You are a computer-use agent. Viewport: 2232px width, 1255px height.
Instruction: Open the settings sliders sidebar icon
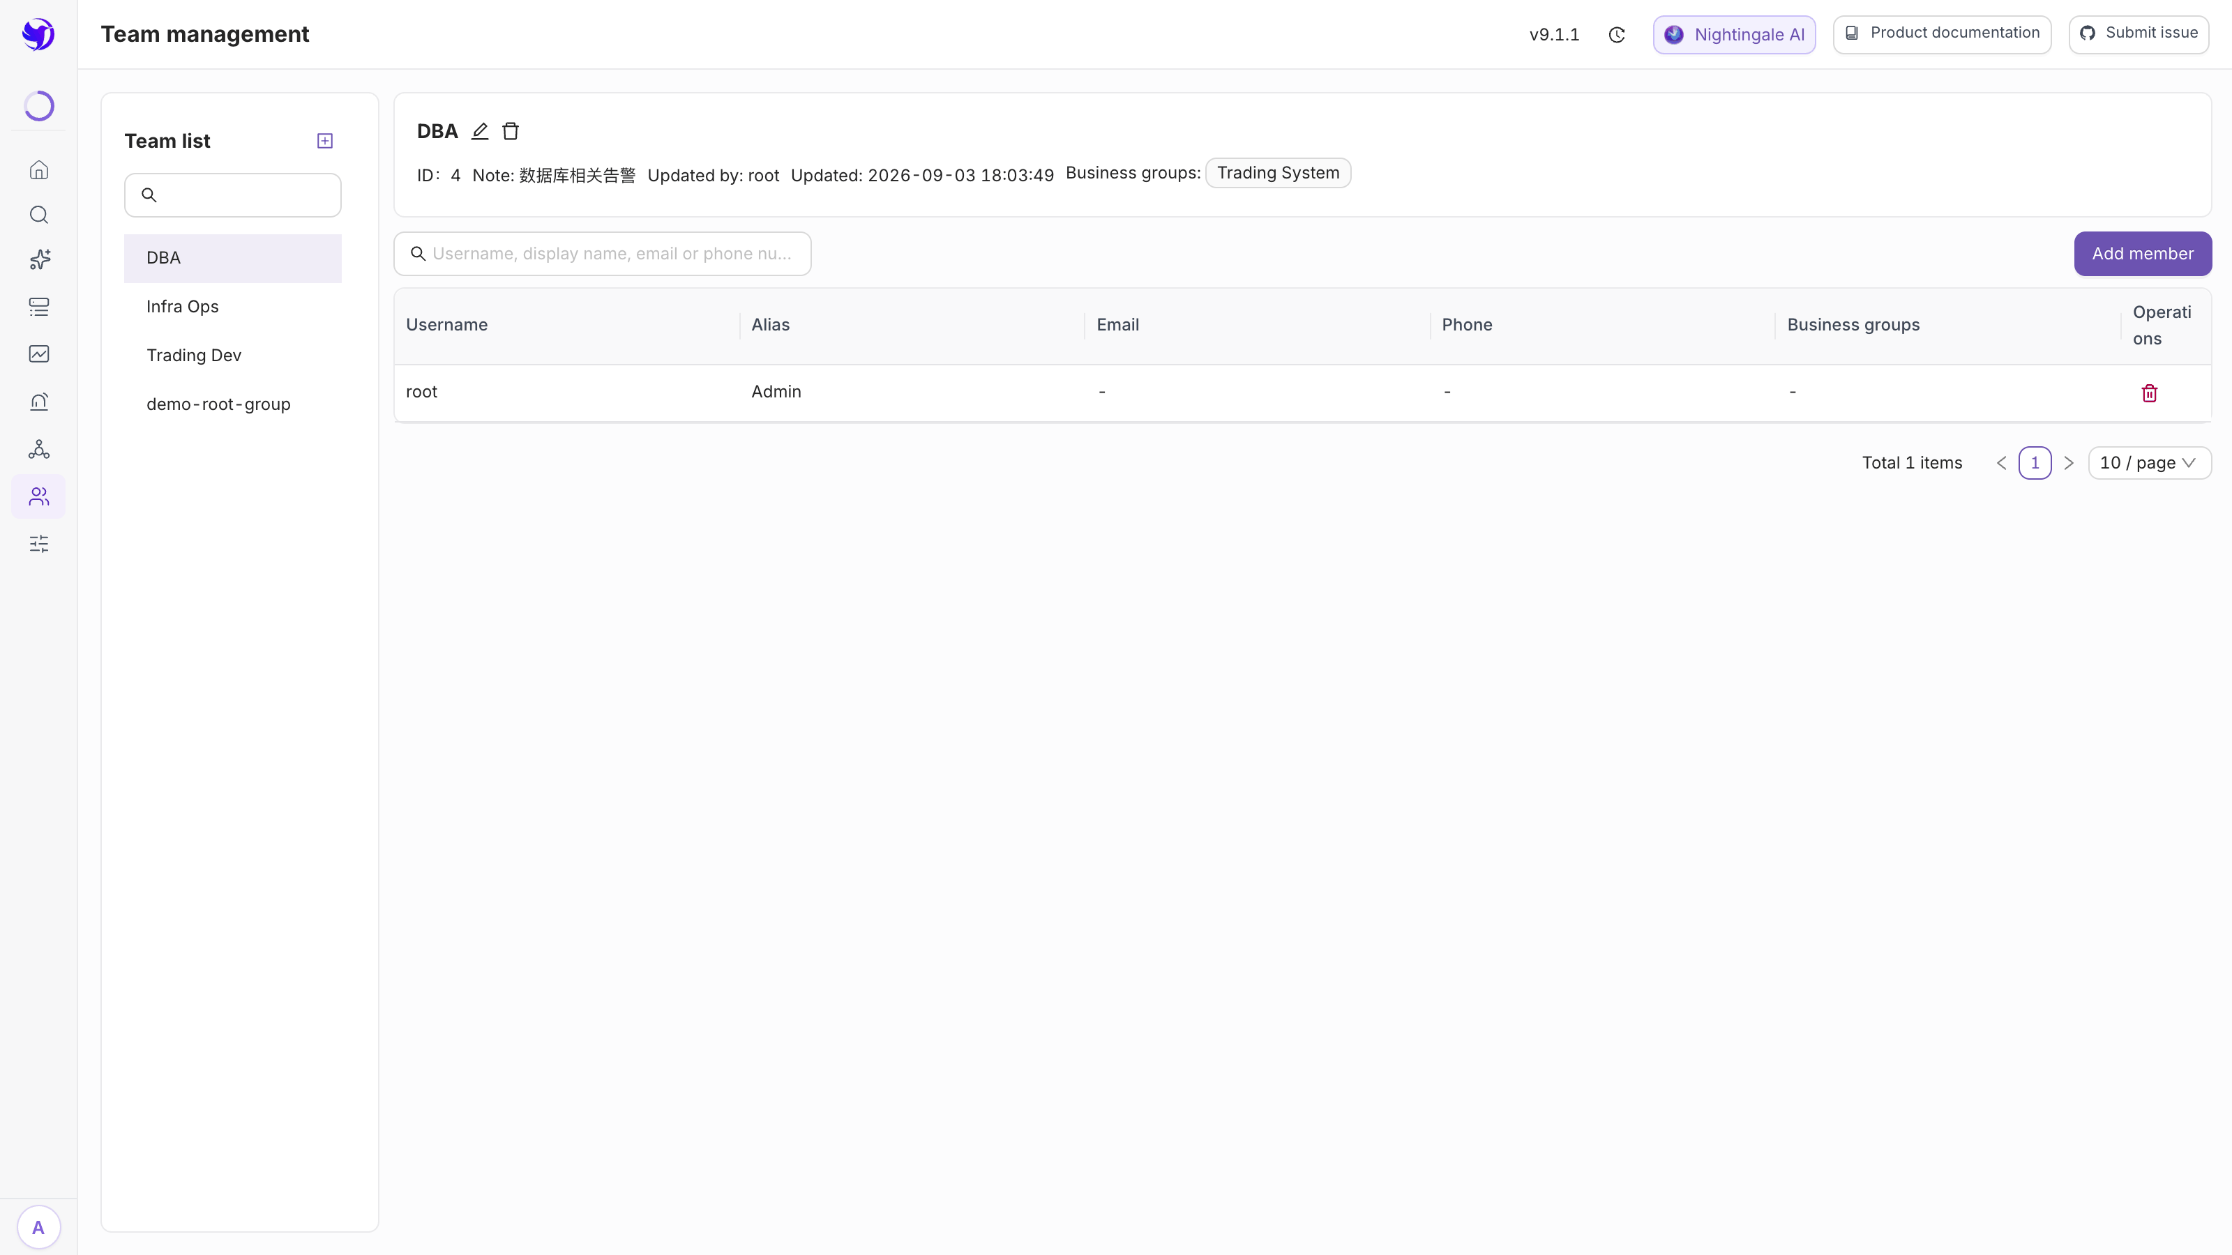coord(39,544)
